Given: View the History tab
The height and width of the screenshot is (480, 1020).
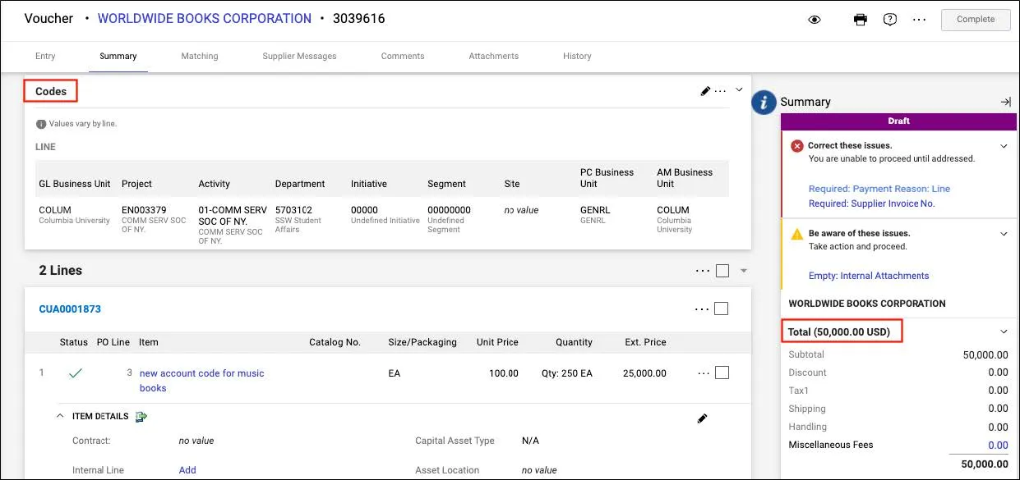Looking at the screenshot, I should coord(577,56).
